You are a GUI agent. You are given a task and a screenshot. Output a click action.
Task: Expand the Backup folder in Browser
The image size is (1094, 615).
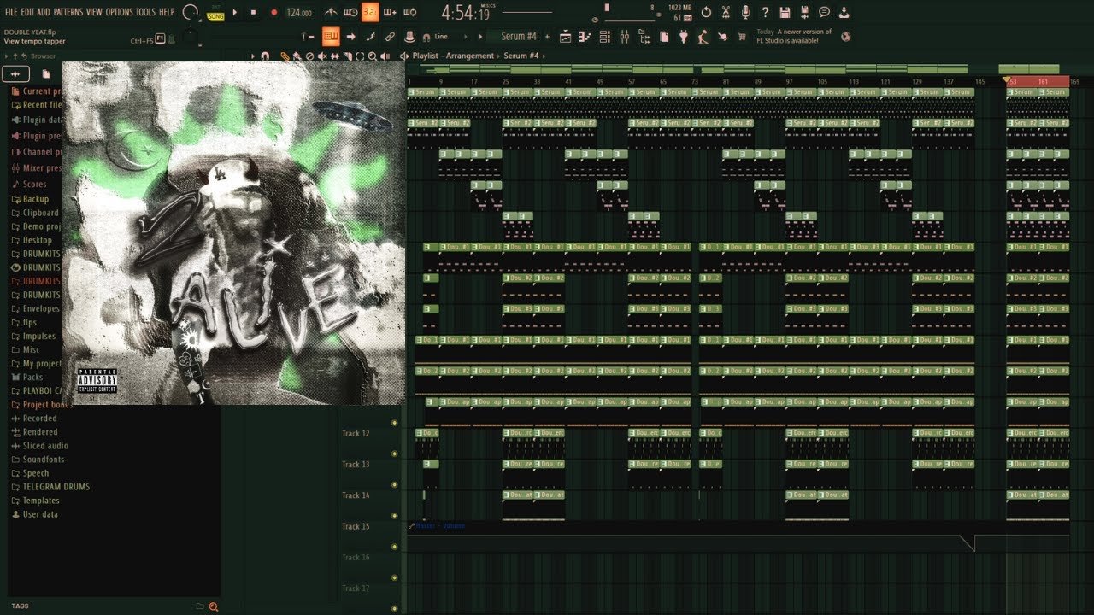(x=35, y=199)
